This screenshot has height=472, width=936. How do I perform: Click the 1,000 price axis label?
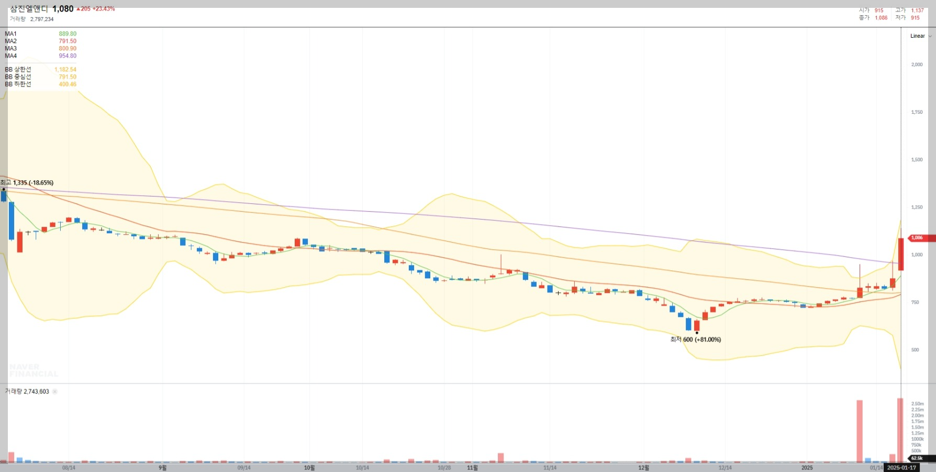pyautogui.click(x=917, y=255)
